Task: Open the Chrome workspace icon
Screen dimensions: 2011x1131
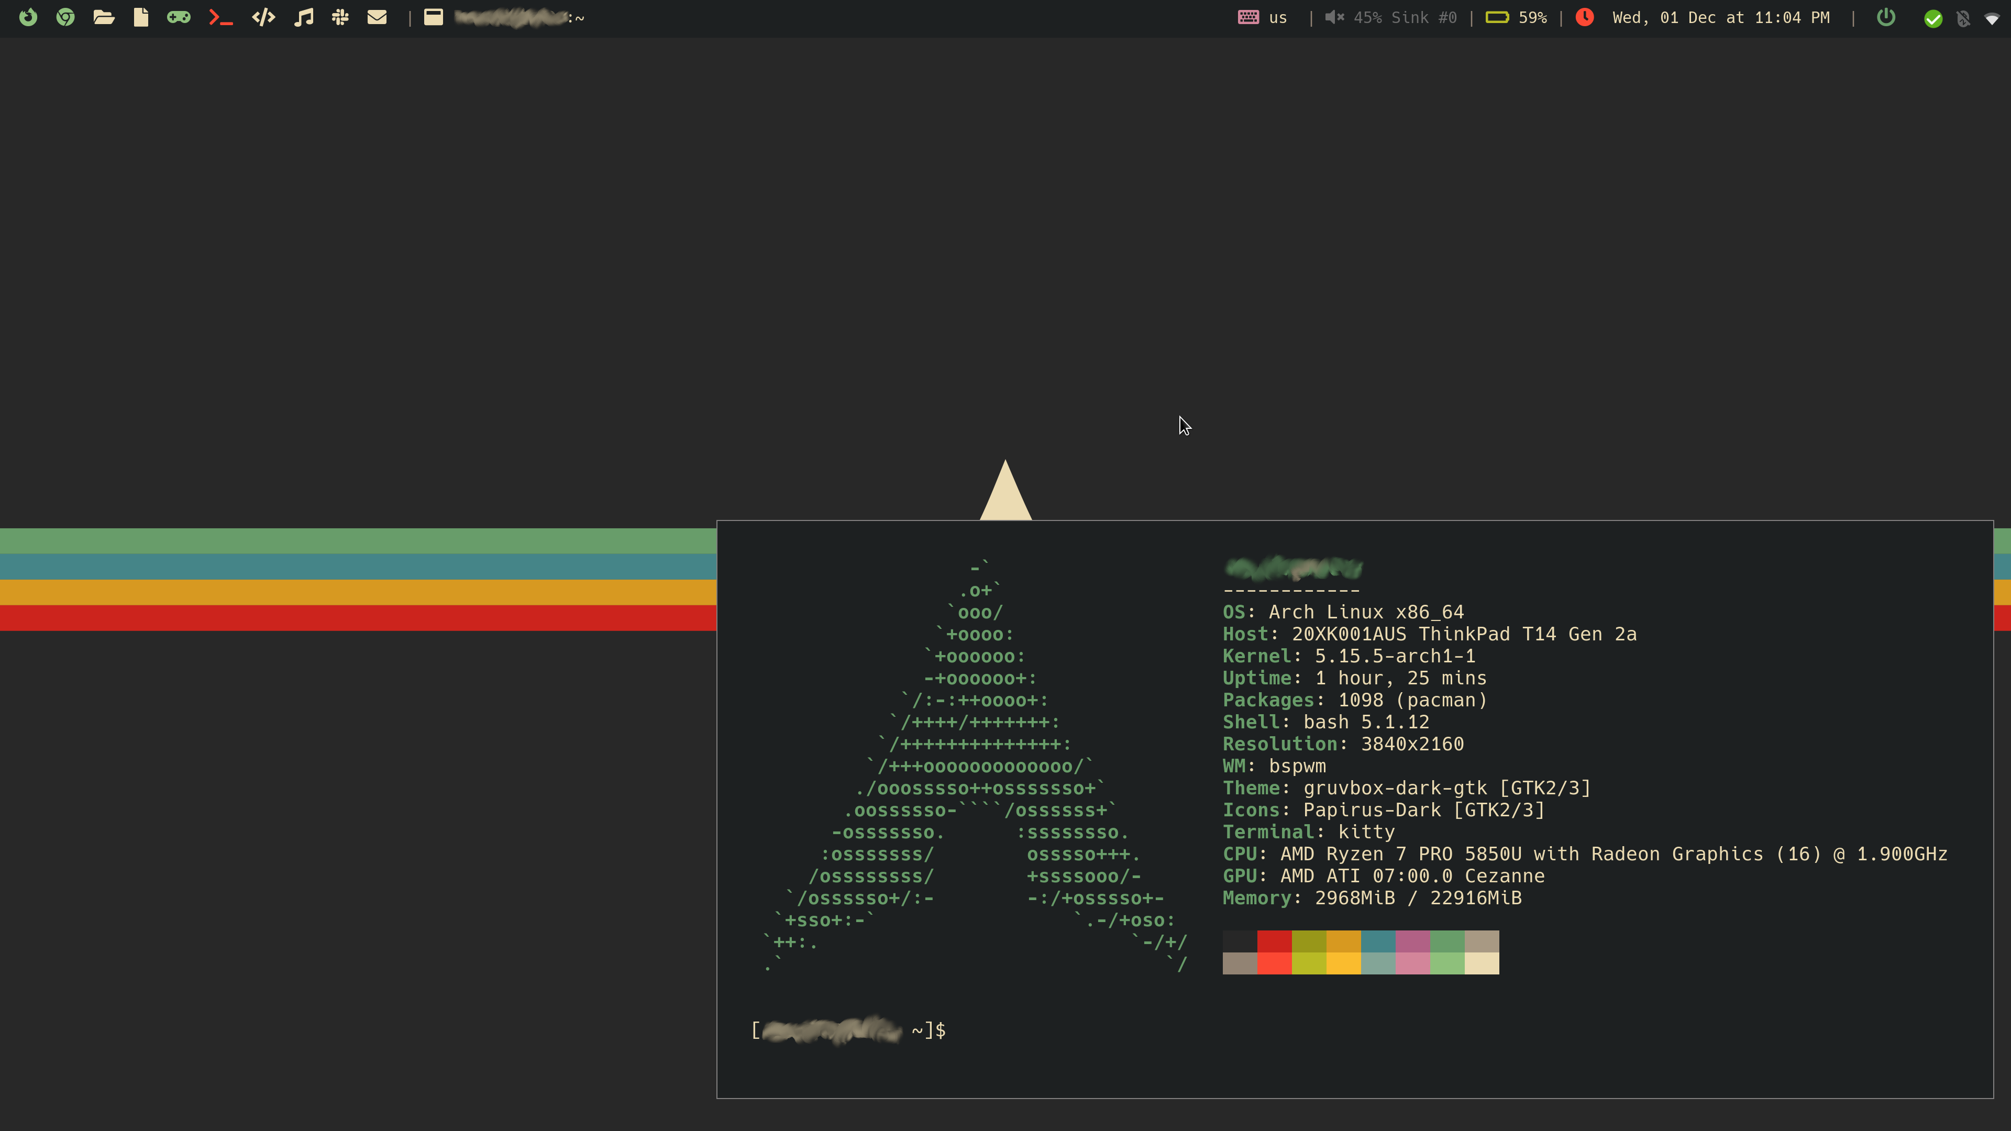Action: [x=65, y=17]
